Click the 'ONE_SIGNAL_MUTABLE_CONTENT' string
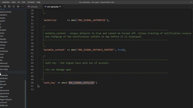The image size is (193, 108). pyautogui.click(x=96, y=50)
